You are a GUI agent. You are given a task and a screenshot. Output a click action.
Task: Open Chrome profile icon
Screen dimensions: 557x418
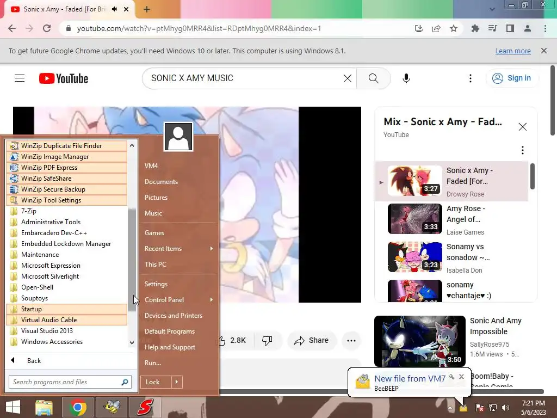click(x=528, y=28)
